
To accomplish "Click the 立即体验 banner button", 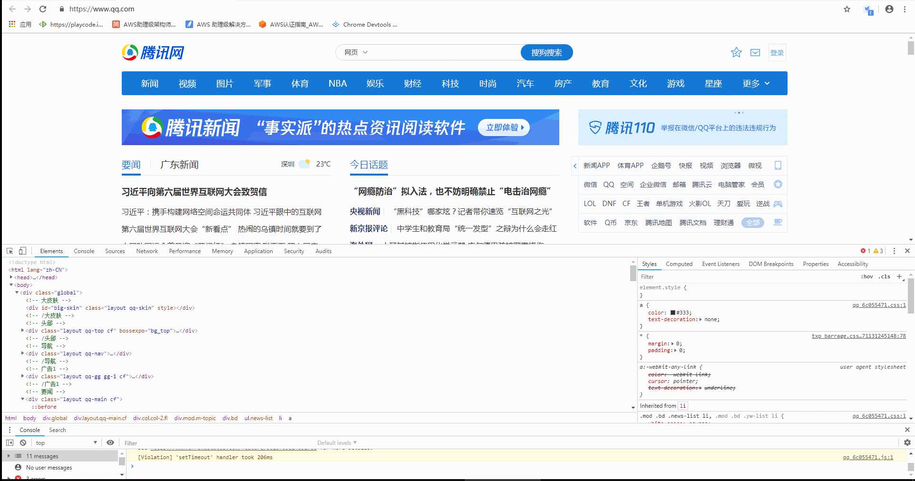I will (x=504, y=127).
